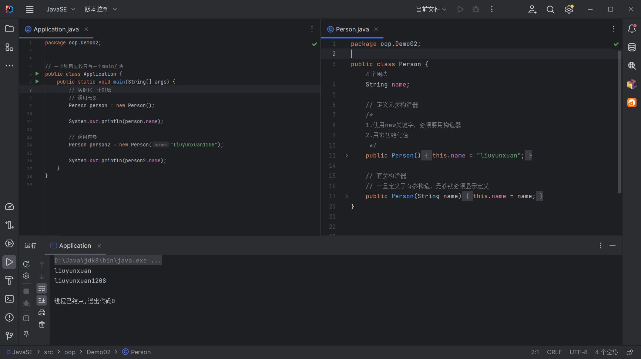Toggle soft-wrap in the run console
This screenshot has height=359, width=641.
[42, 288]
